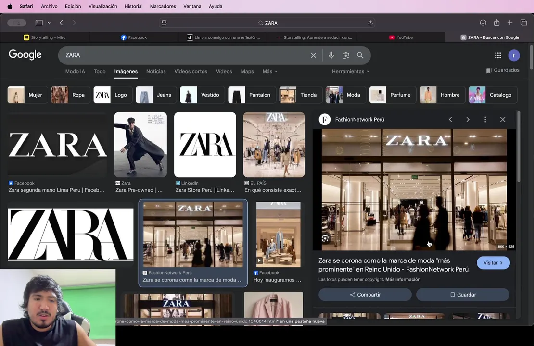Switch to Videos cortos results
534x346 pixels.
coord(191,71)
